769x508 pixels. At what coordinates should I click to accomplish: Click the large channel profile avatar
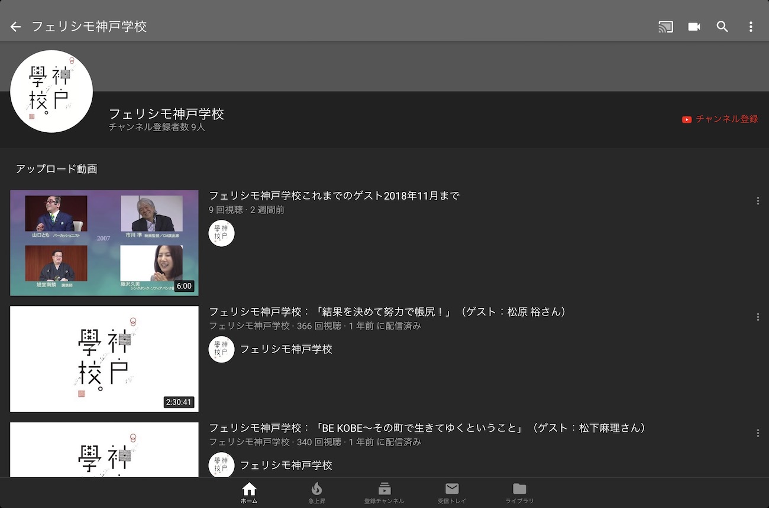51,92
